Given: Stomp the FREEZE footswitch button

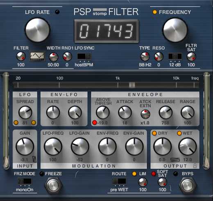Looking at the screenshot, I should 53,185.
